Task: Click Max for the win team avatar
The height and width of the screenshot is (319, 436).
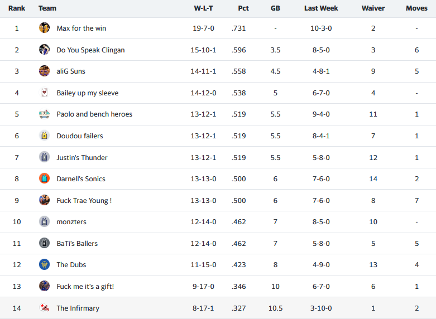Action: click(45, 28)
